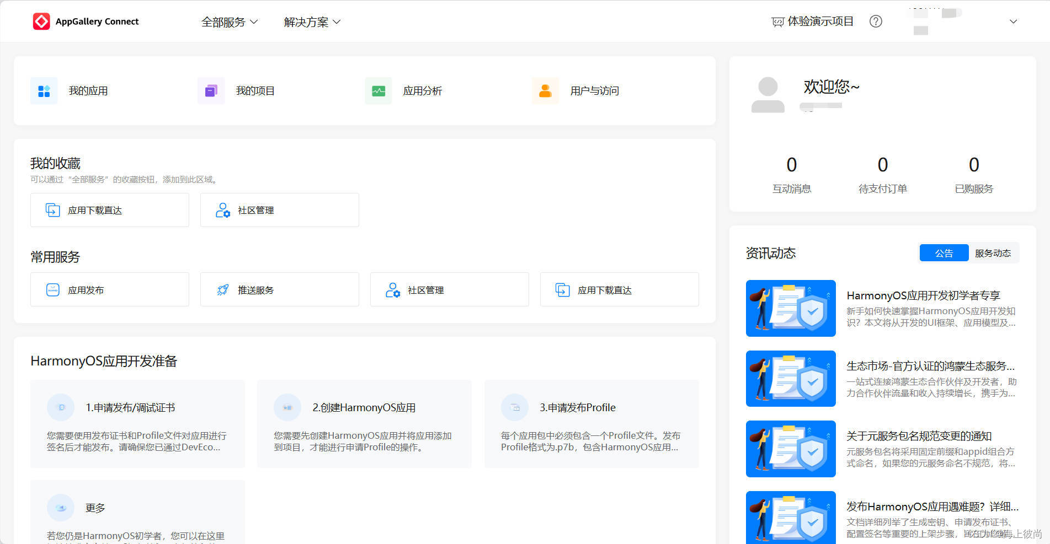The width and height of the screenshot is (1050, 544).
Task: Click the 推送服务 rocket icon
Action: coord(223,290)
